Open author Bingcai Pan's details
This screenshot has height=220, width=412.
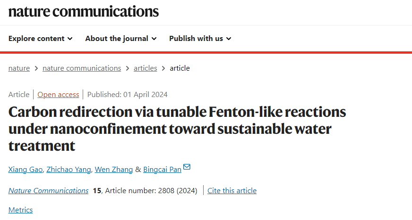pos(162,170)
